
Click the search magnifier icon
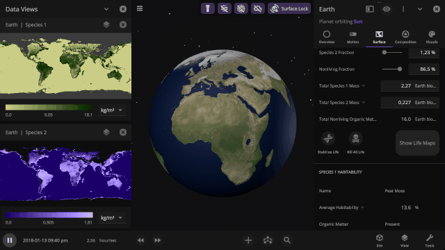pyautogui.click(x=287, y=240)
